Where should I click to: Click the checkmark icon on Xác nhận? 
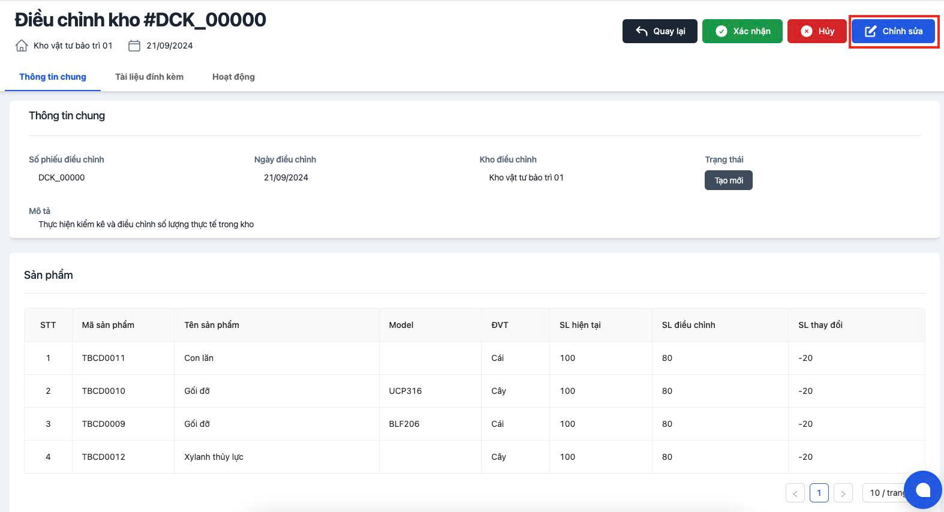pos(721,31)
